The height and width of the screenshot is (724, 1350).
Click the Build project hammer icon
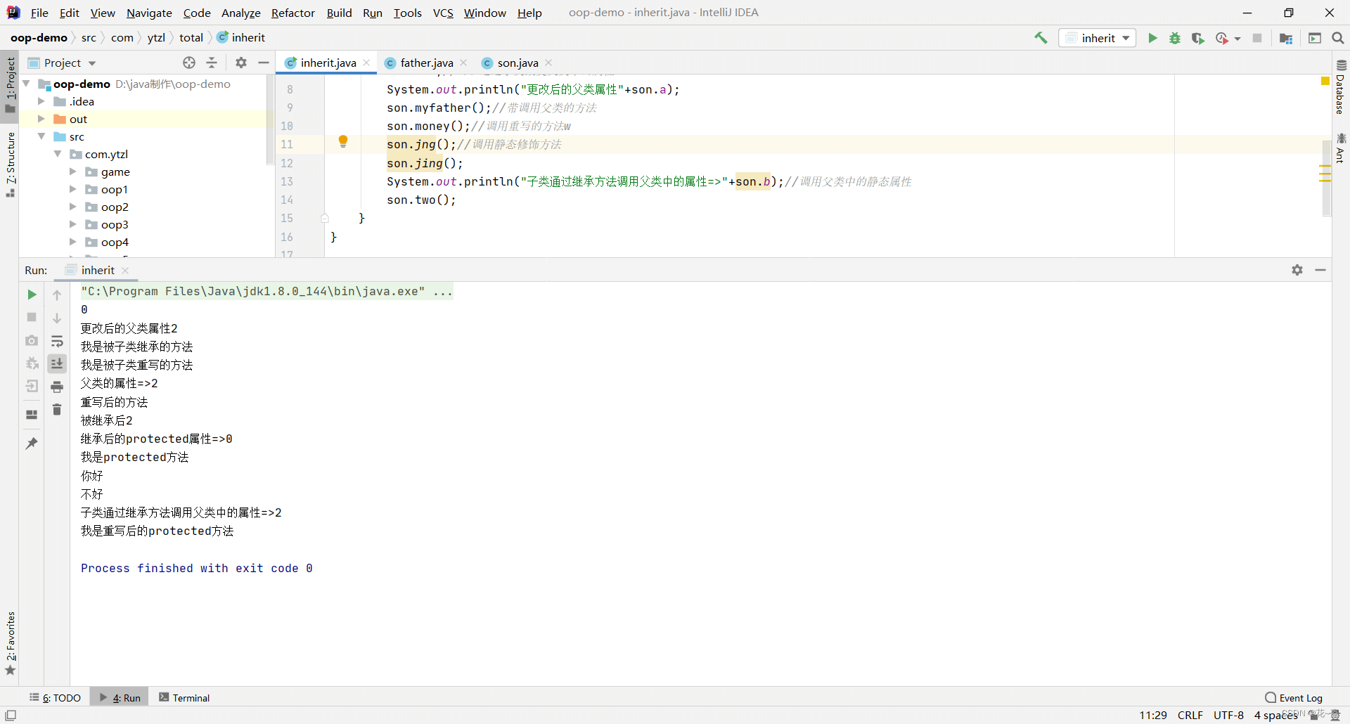(x=1041, y=38)
